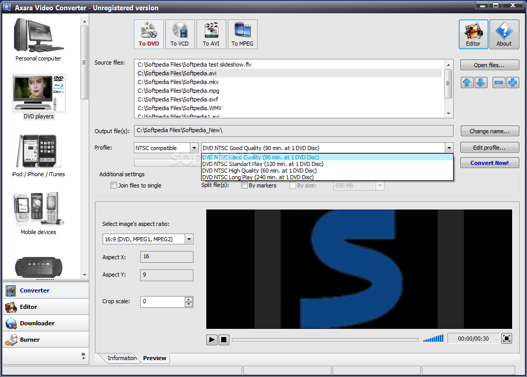This screenshot has height=377, width=527.
Task: Click device sidebar scroll down arrow
Action: point(85,275)
